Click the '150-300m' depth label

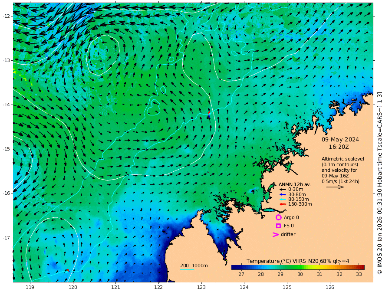point(300,204)
